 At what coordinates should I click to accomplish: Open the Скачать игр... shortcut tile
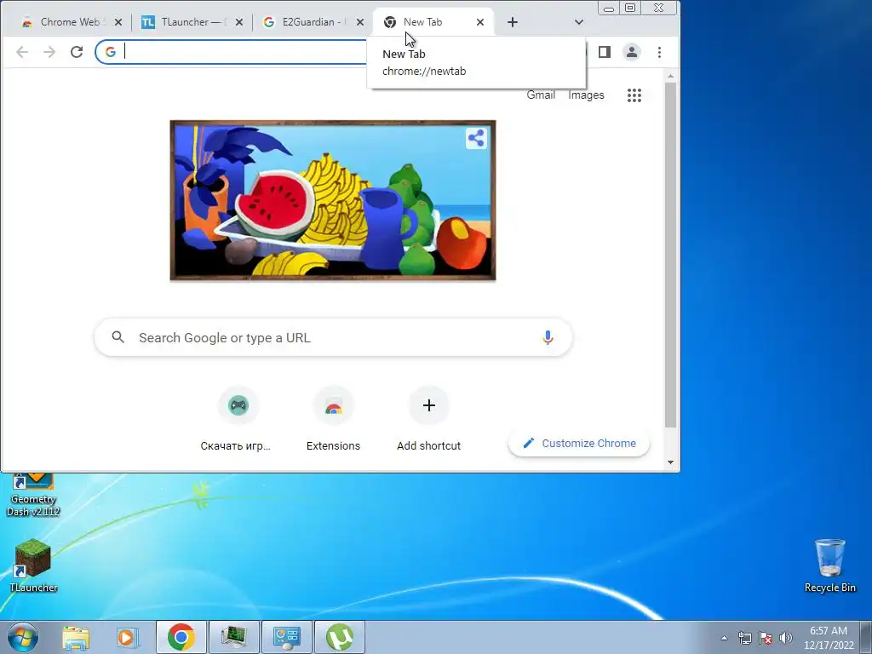pyautogui.click(x=237, y=419)
